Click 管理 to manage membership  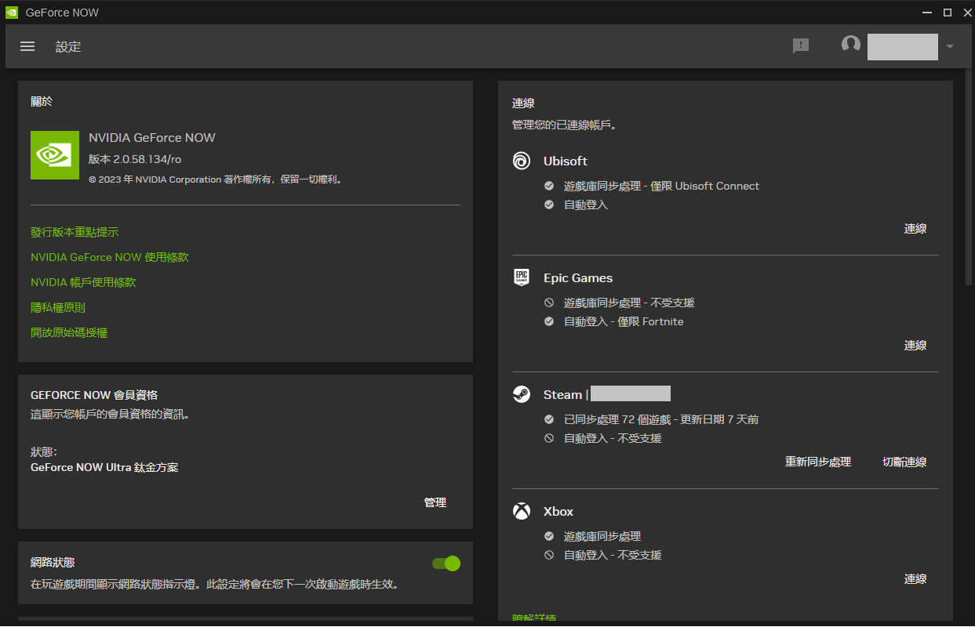pyautogui.click(x=435, y=502)
